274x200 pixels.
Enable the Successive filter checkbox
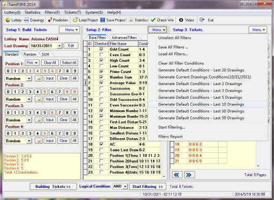click(101, 88)
